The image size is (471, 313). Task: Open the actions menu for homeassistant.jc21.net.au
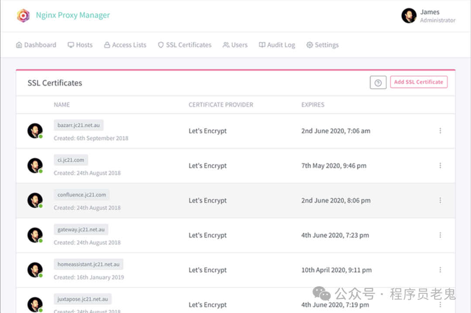pos(440,270)
